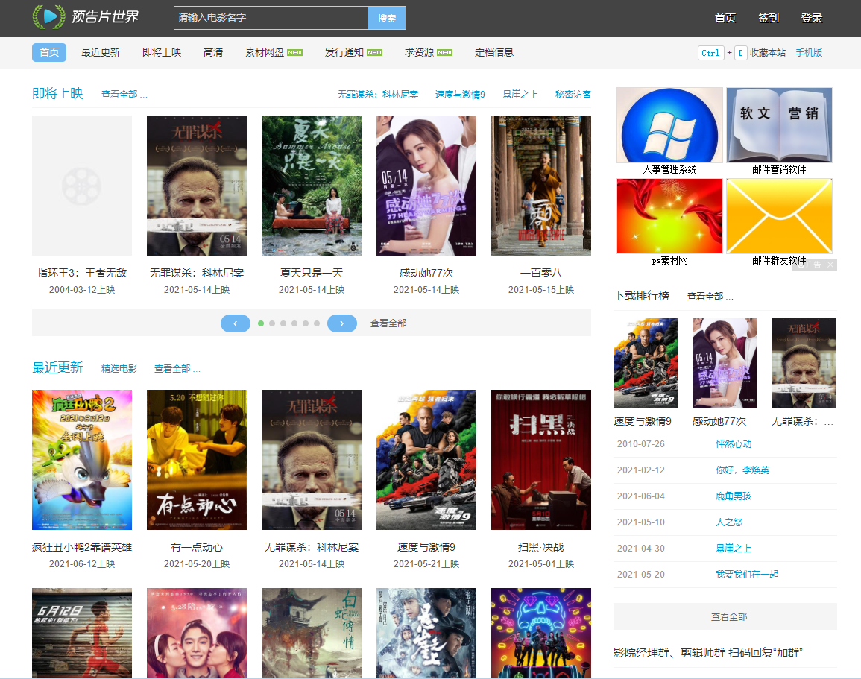Open 首页 in the dark top bar

click(x=725, y=18)
